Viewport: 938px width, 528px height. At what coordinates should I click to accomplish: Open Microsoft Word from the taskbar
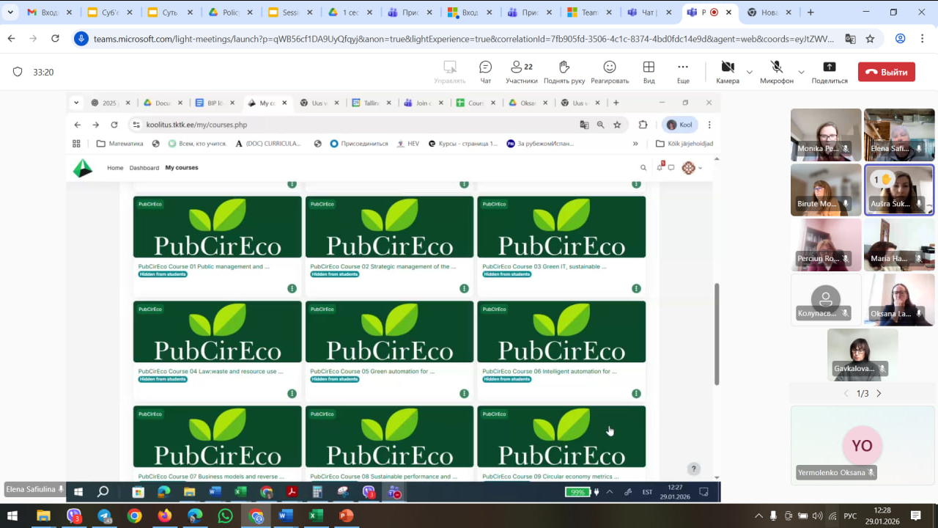(285, 516)
